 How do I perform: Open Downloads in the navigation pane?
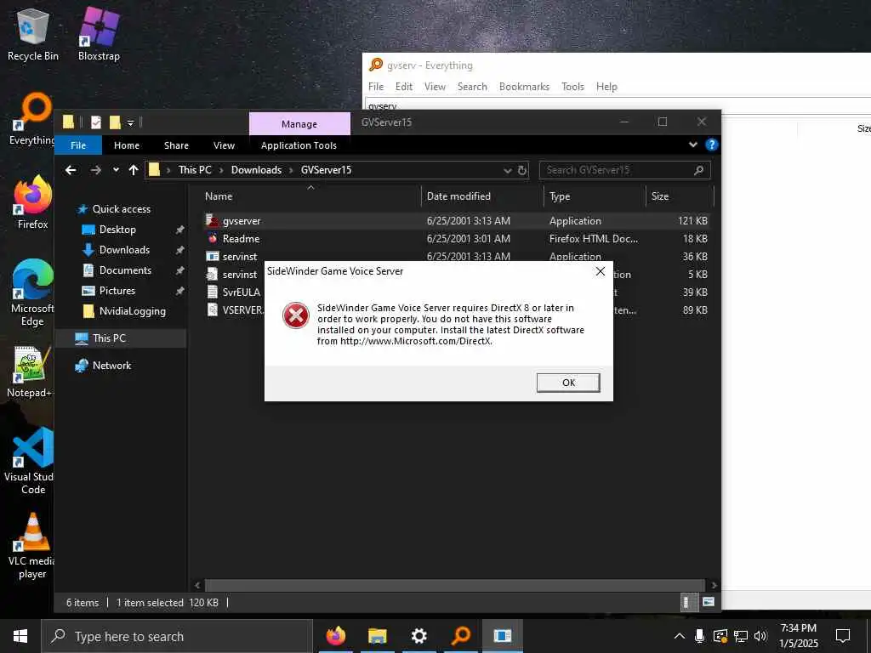point(124,250)
